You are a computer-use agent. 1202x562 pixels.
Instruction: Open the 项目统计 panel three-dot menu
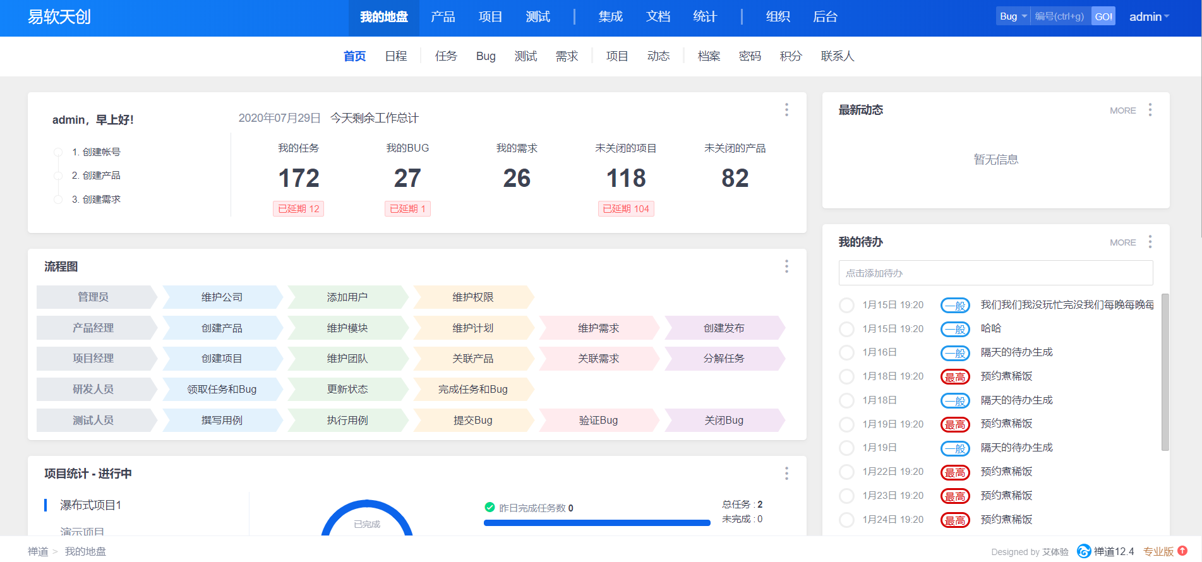[786, 474]
